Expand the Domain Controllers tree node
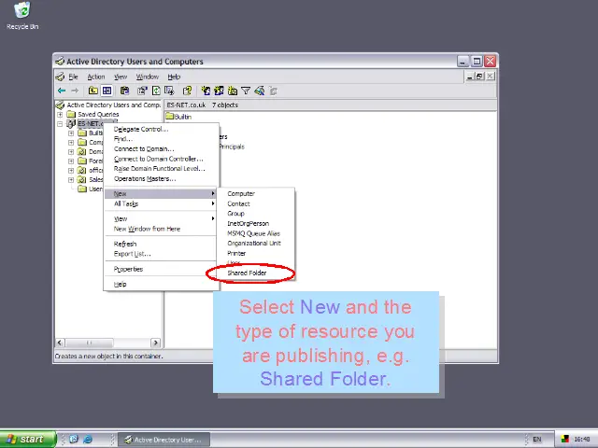The image size is (598, 448). pyautogui.click(x=71, y=151)
